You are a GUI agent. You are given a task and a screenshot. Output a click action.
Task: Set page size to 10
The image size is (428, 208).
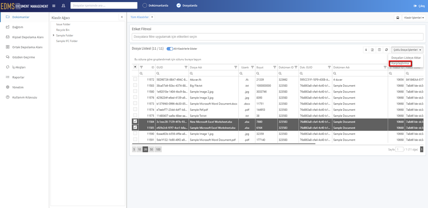point(139,149)
